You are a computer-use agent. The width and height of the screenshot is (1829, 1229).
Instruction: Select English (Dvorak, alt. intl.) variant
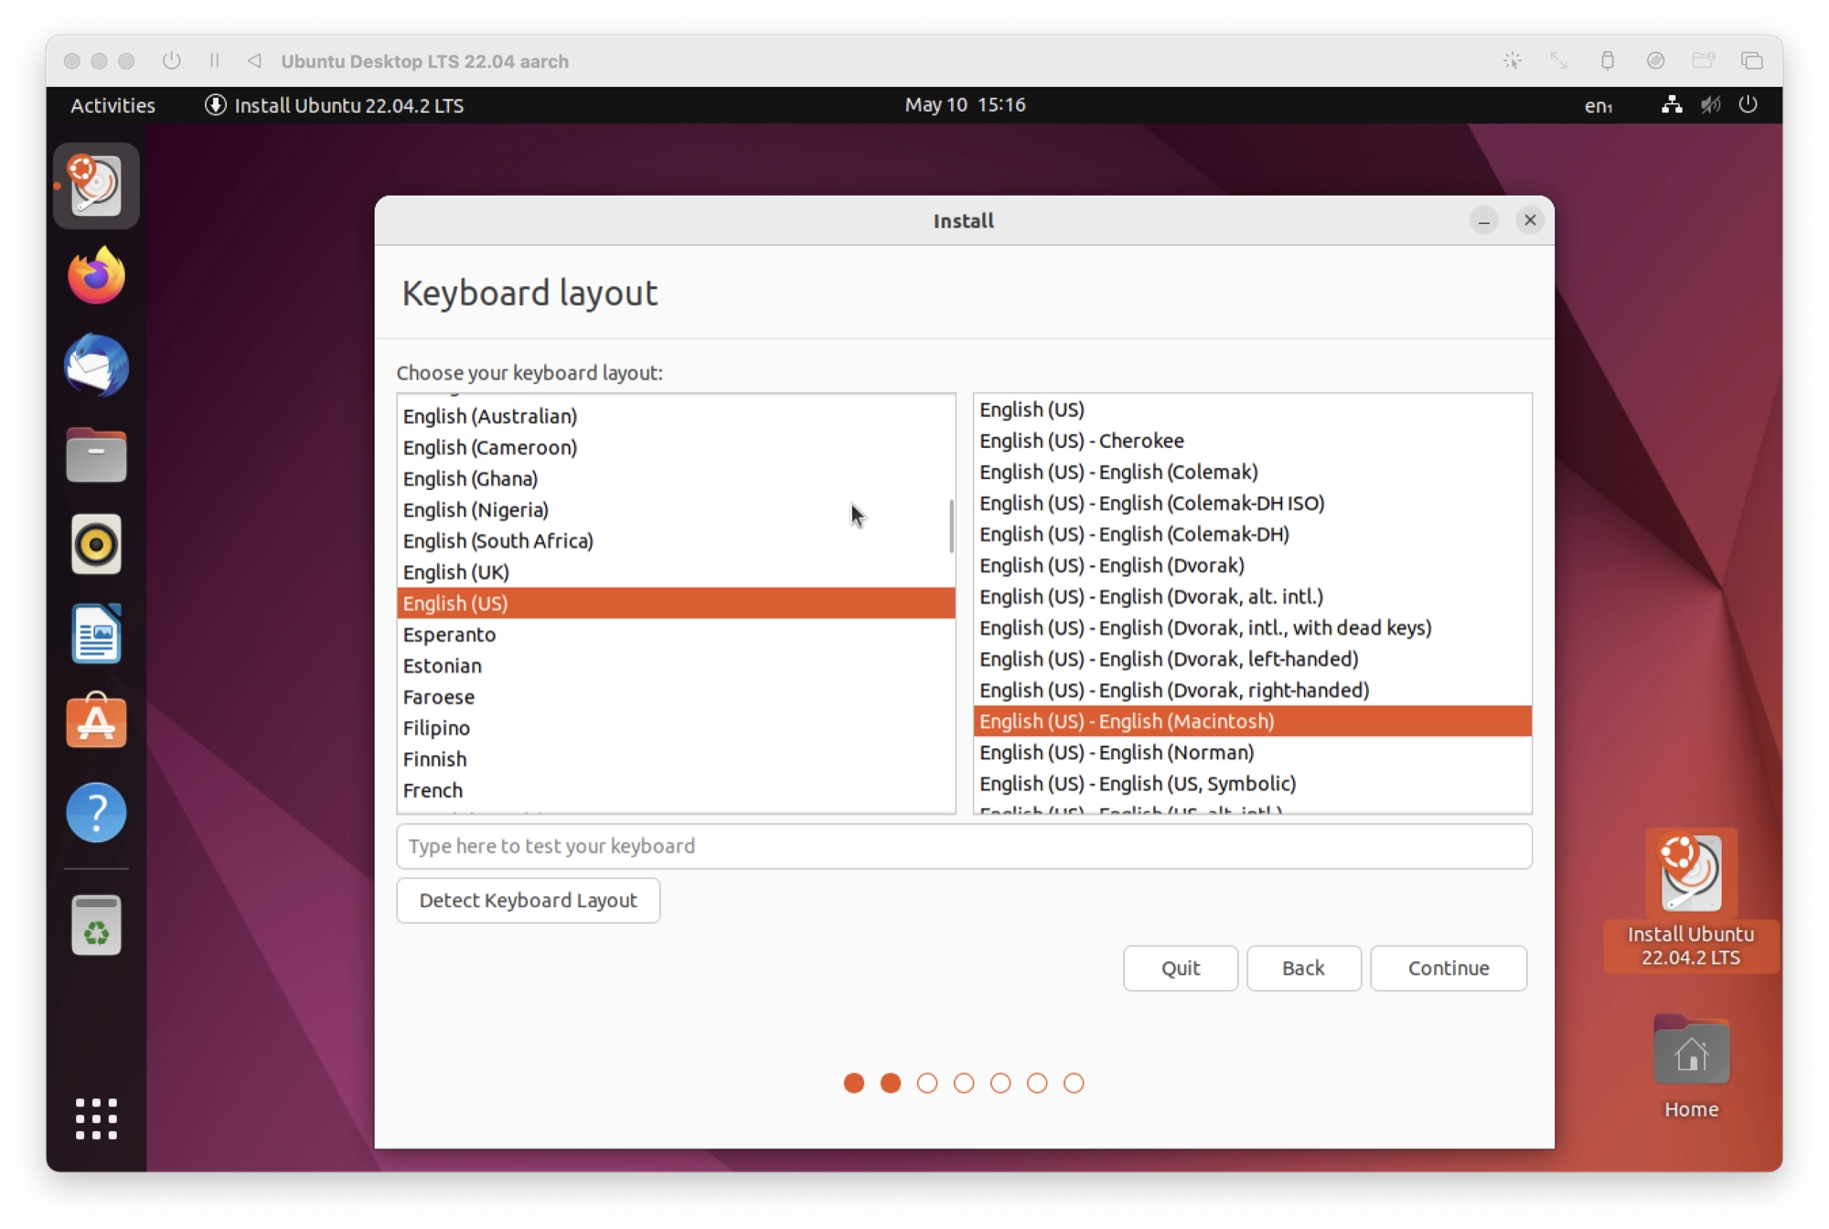click(x=1252, y=596)
